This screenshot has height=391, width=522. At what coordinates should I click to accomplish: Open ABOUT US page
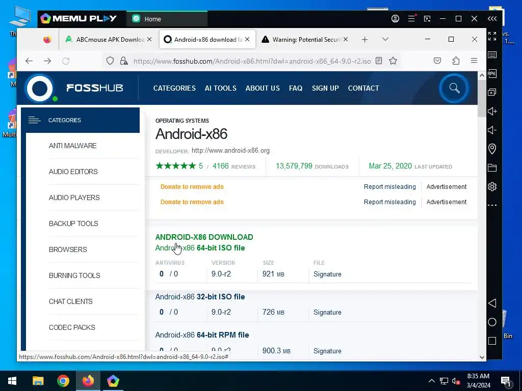[263, 88]
